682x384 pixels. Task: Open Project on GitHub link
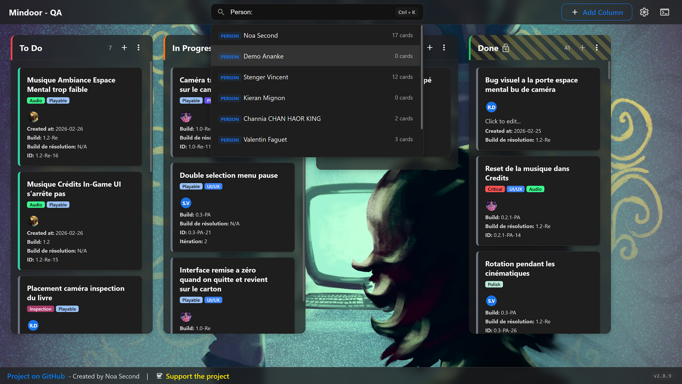36,376
